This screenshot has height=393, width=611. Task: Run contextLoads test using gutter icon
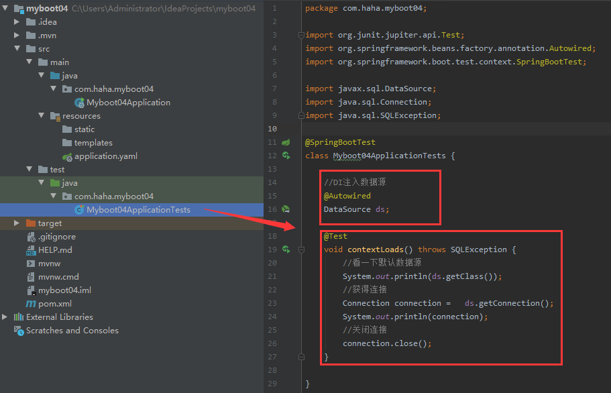tap(287, 249)
